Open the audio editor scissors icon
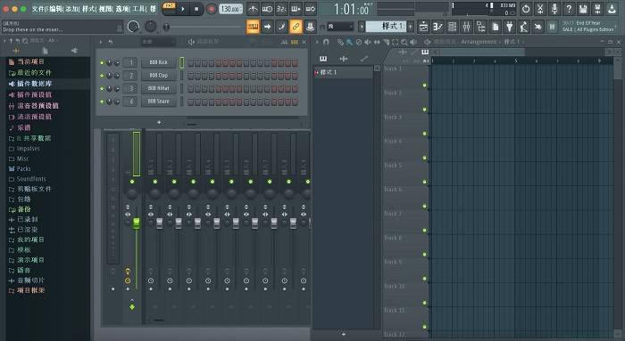Image resolution: width=625 pixels, height=341 pixels. [540, 9]
